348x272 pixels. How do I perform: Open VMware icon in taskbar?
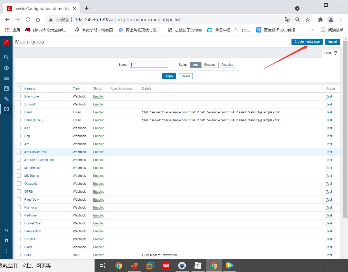[150, 266]
